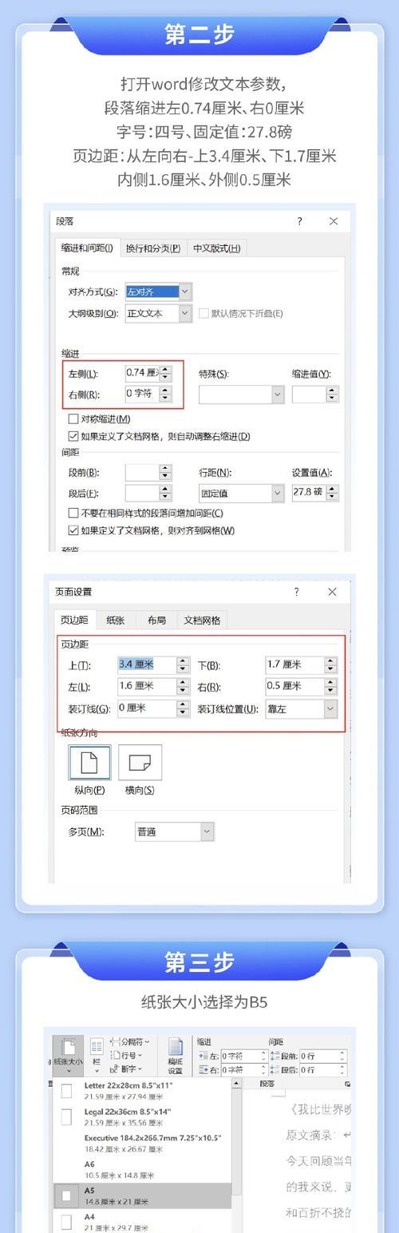Uncheck 如果定义了文档网格，则对齐到网格 checkbox

(74, 530)
